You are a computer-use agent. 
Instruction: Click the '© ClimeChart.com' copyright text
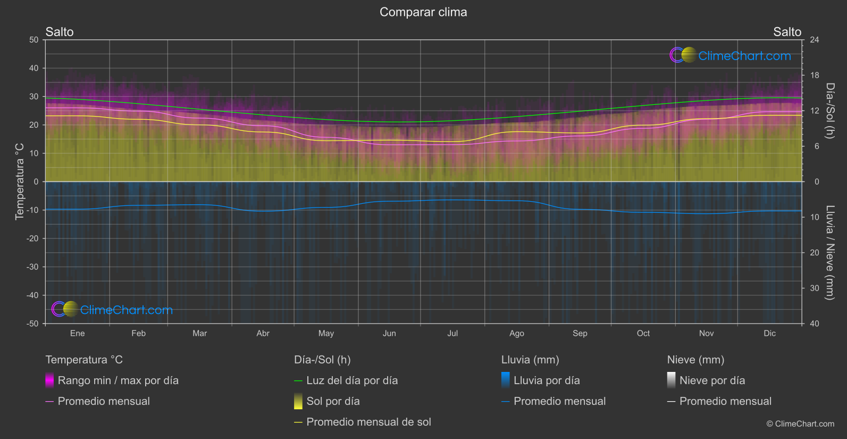click(800, 424)
